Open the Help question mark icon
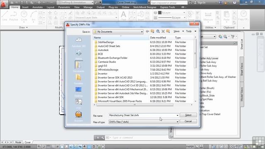The width and height of the screenshot is (265, 149). [234, 2]
